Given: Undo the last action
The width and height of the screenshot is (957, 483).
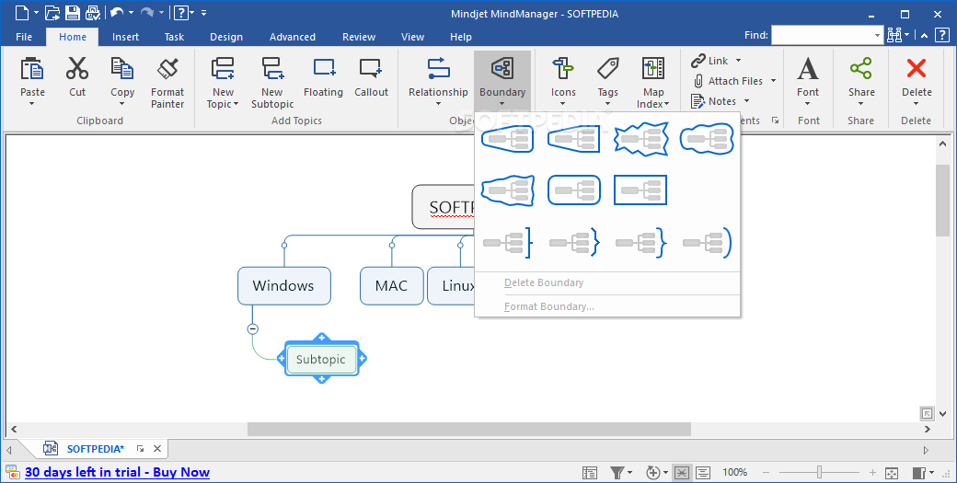Looking at the screenshot, I should point(117,12).
